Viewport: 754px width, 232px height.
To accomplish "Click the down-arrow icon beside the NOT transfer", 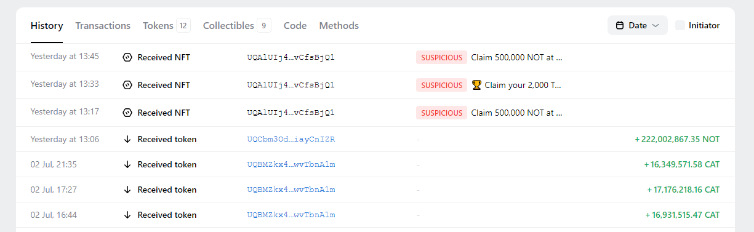I will point(127,139).
